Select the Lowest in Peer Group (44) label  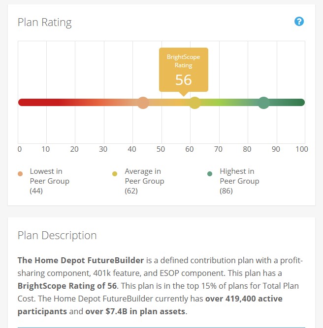pyautogui.click(x=49, y=181)
